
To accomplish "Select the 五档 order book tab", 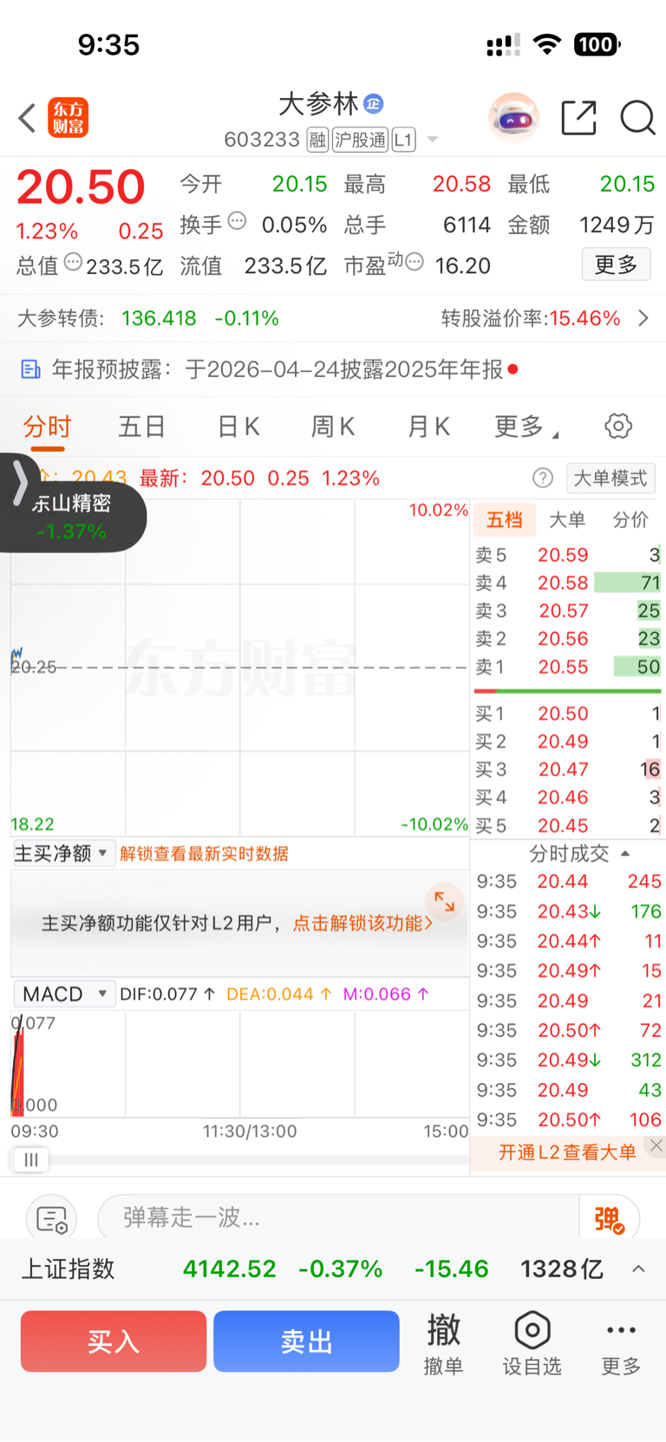I will tap(504, 519).
